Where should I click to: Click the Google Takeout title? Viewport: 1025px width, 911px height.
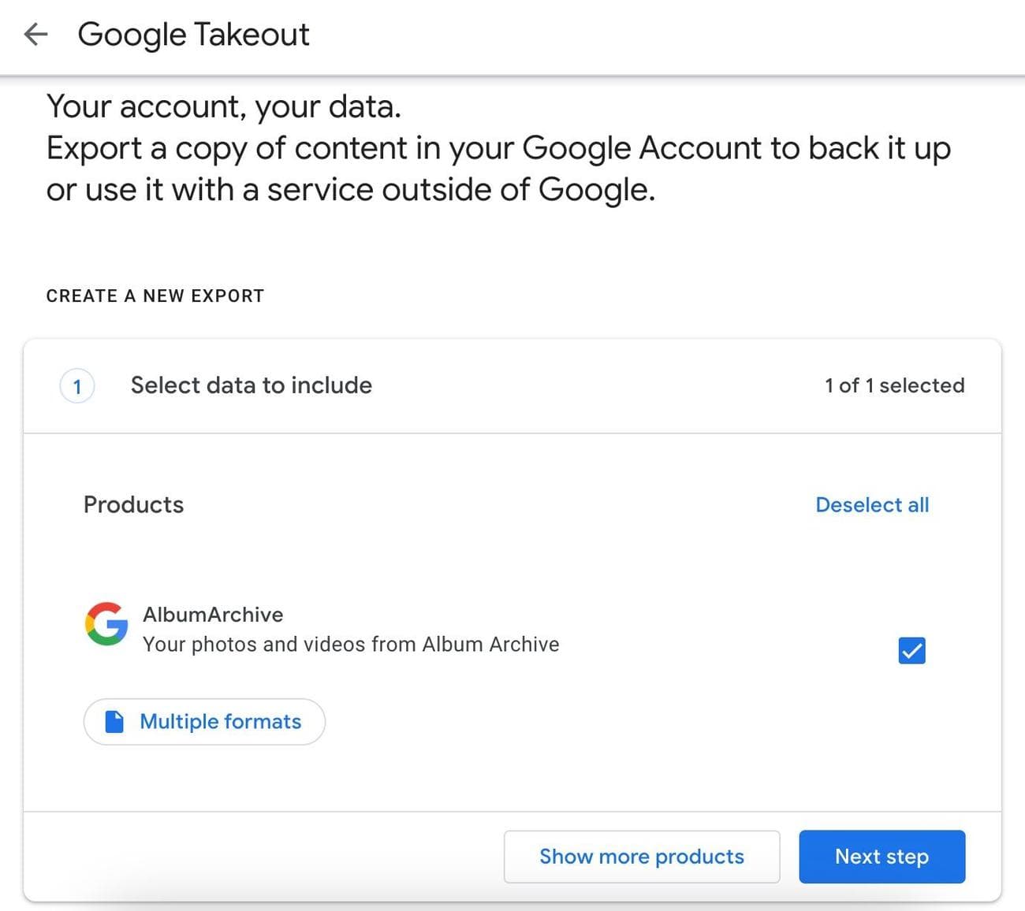coord(194,35)
